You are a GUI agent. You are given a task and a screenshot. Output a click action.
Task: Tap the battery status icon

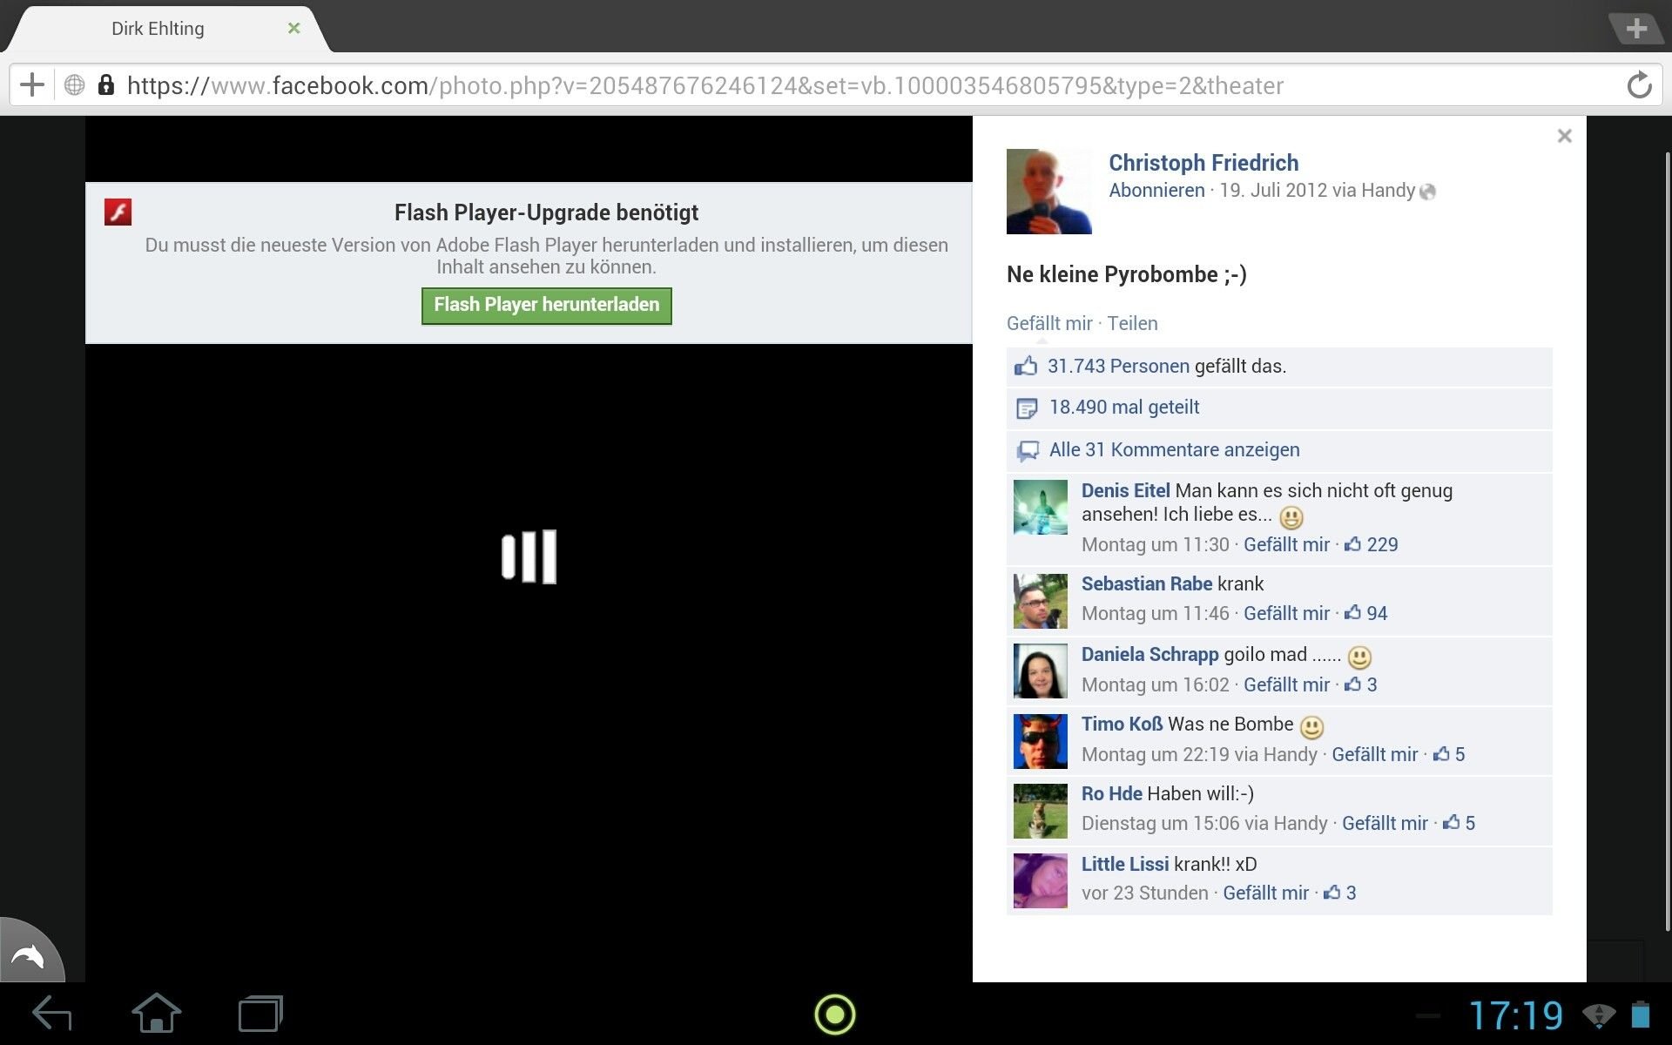coord(1641,1015)
